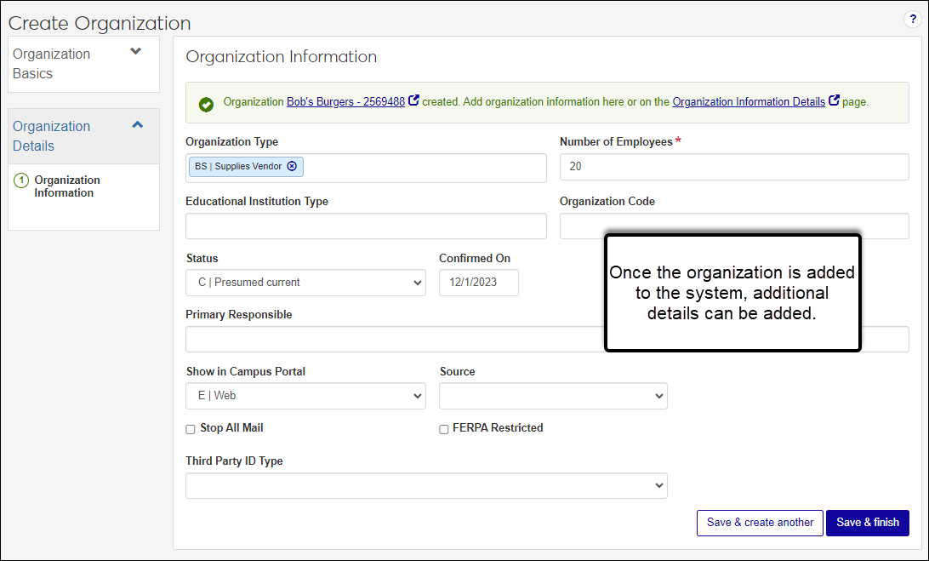Open the Show in Campus Portal dropdown
The image size is (929, 561).
click(305, 396)
